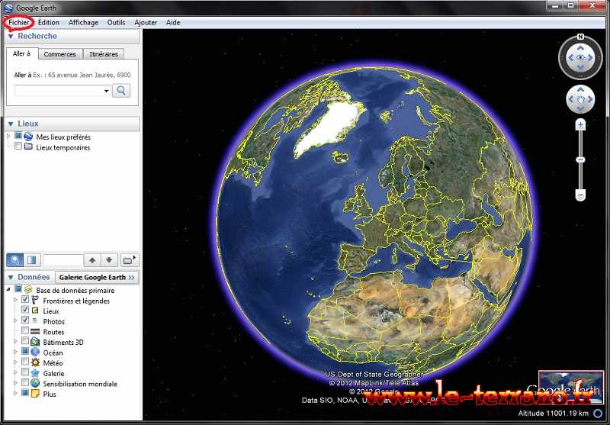Click the search places magnifier icon in Lieux toolbar
Viewport: 610px width, 425px height.
pyautogui.click(x=14, y=259)
